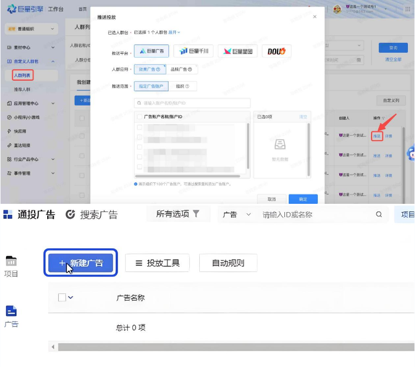Screen dimensions: 415x367
Task: Click 确定 in the 推送投放 dialog
Action: (303, 199)
